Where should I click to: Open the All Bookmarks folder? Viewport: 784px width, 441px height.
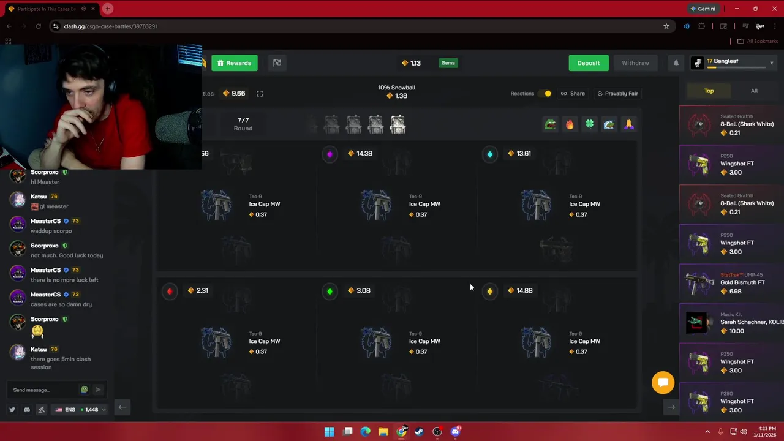point(757,42)
